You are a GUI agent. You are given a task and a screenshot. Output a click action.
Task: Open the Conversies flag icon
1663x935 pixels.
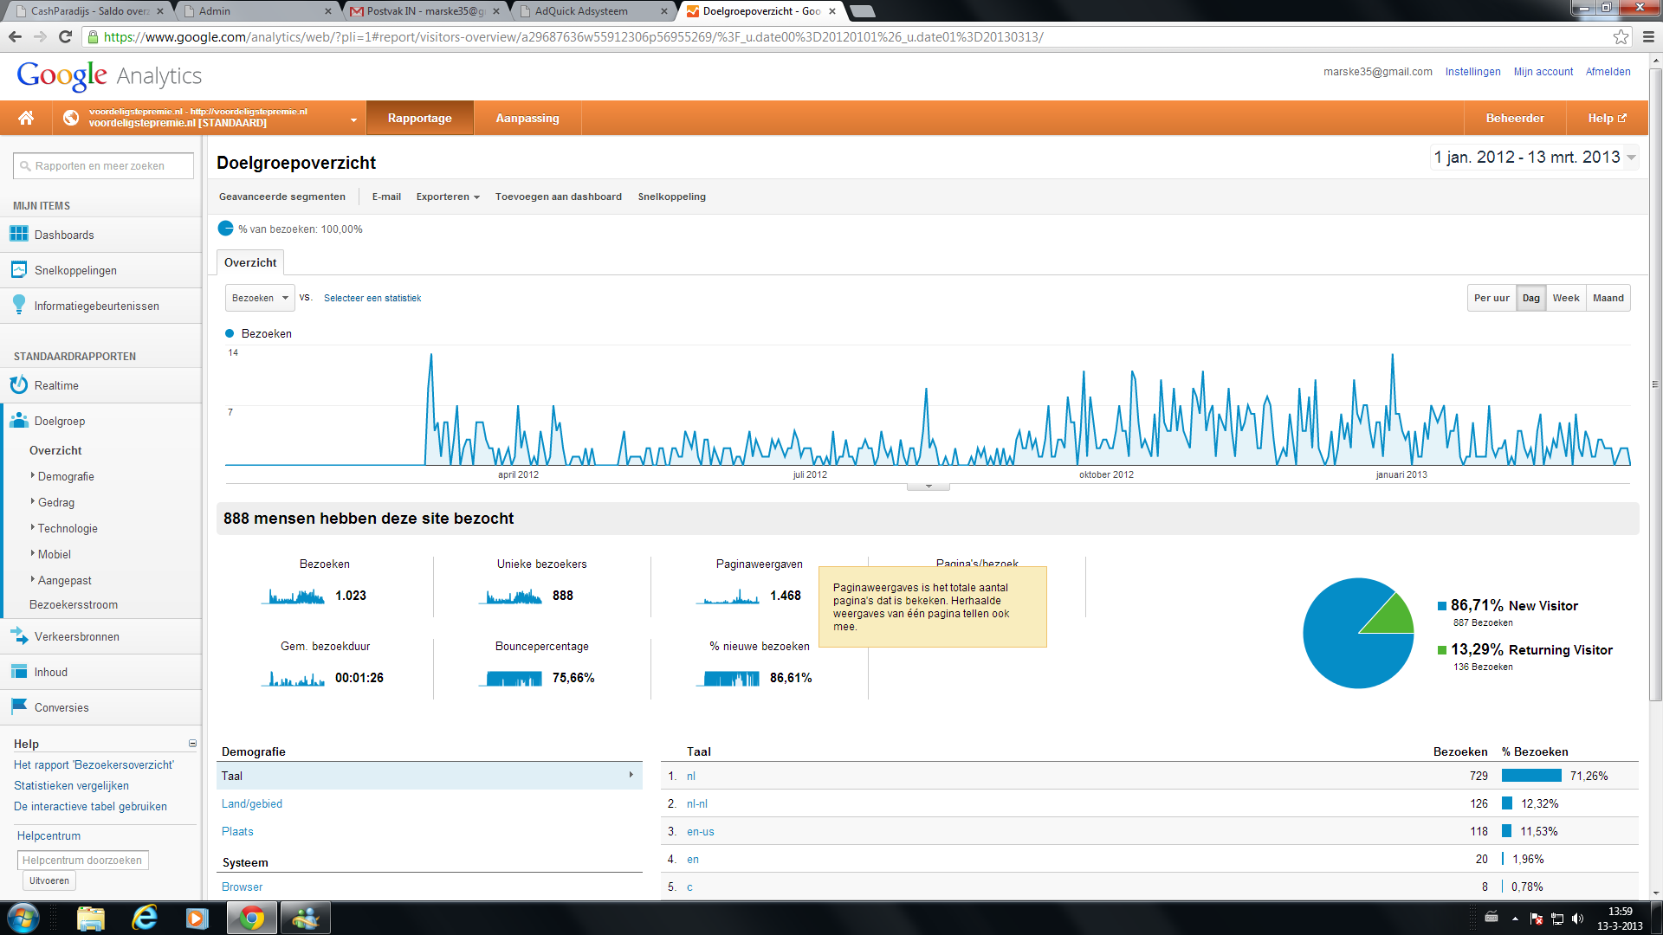coord(18,706)
